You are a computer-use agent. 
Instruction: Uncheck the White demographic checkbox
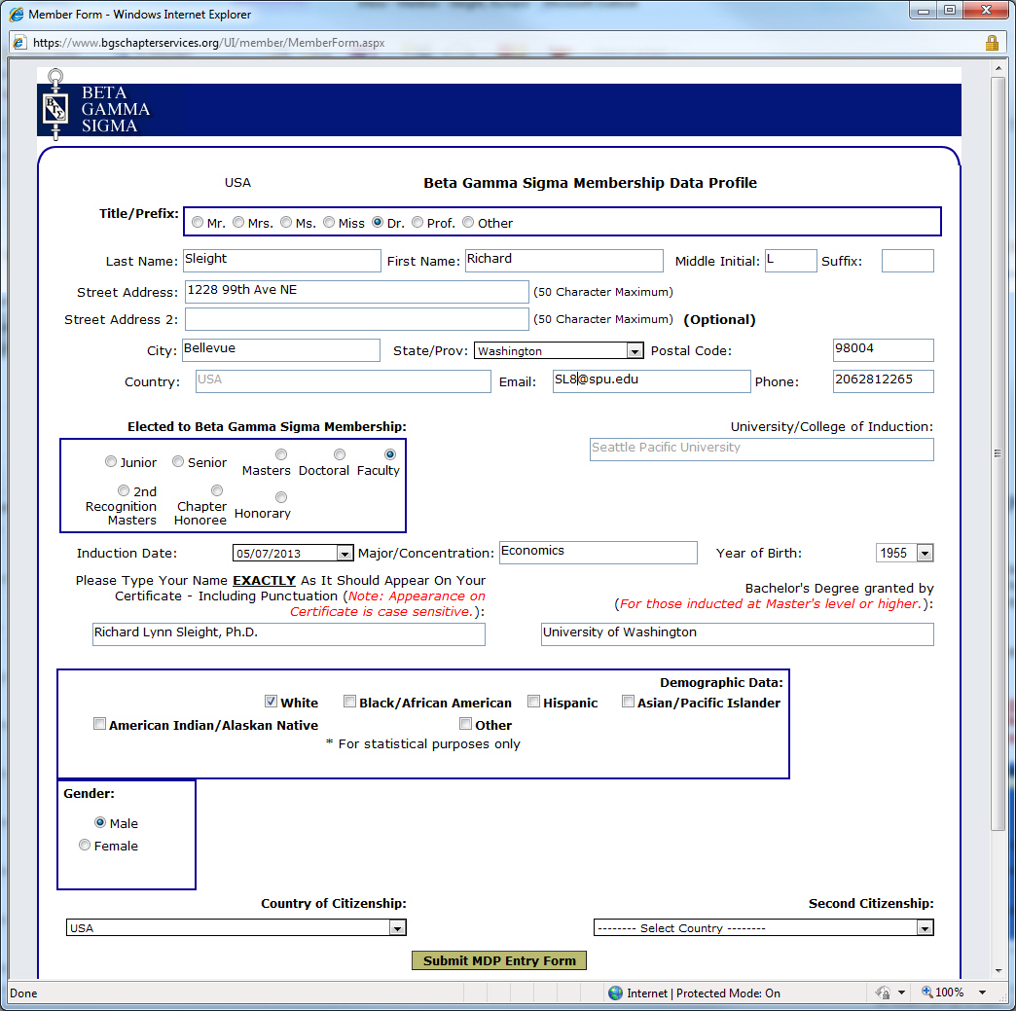(271, 702)
